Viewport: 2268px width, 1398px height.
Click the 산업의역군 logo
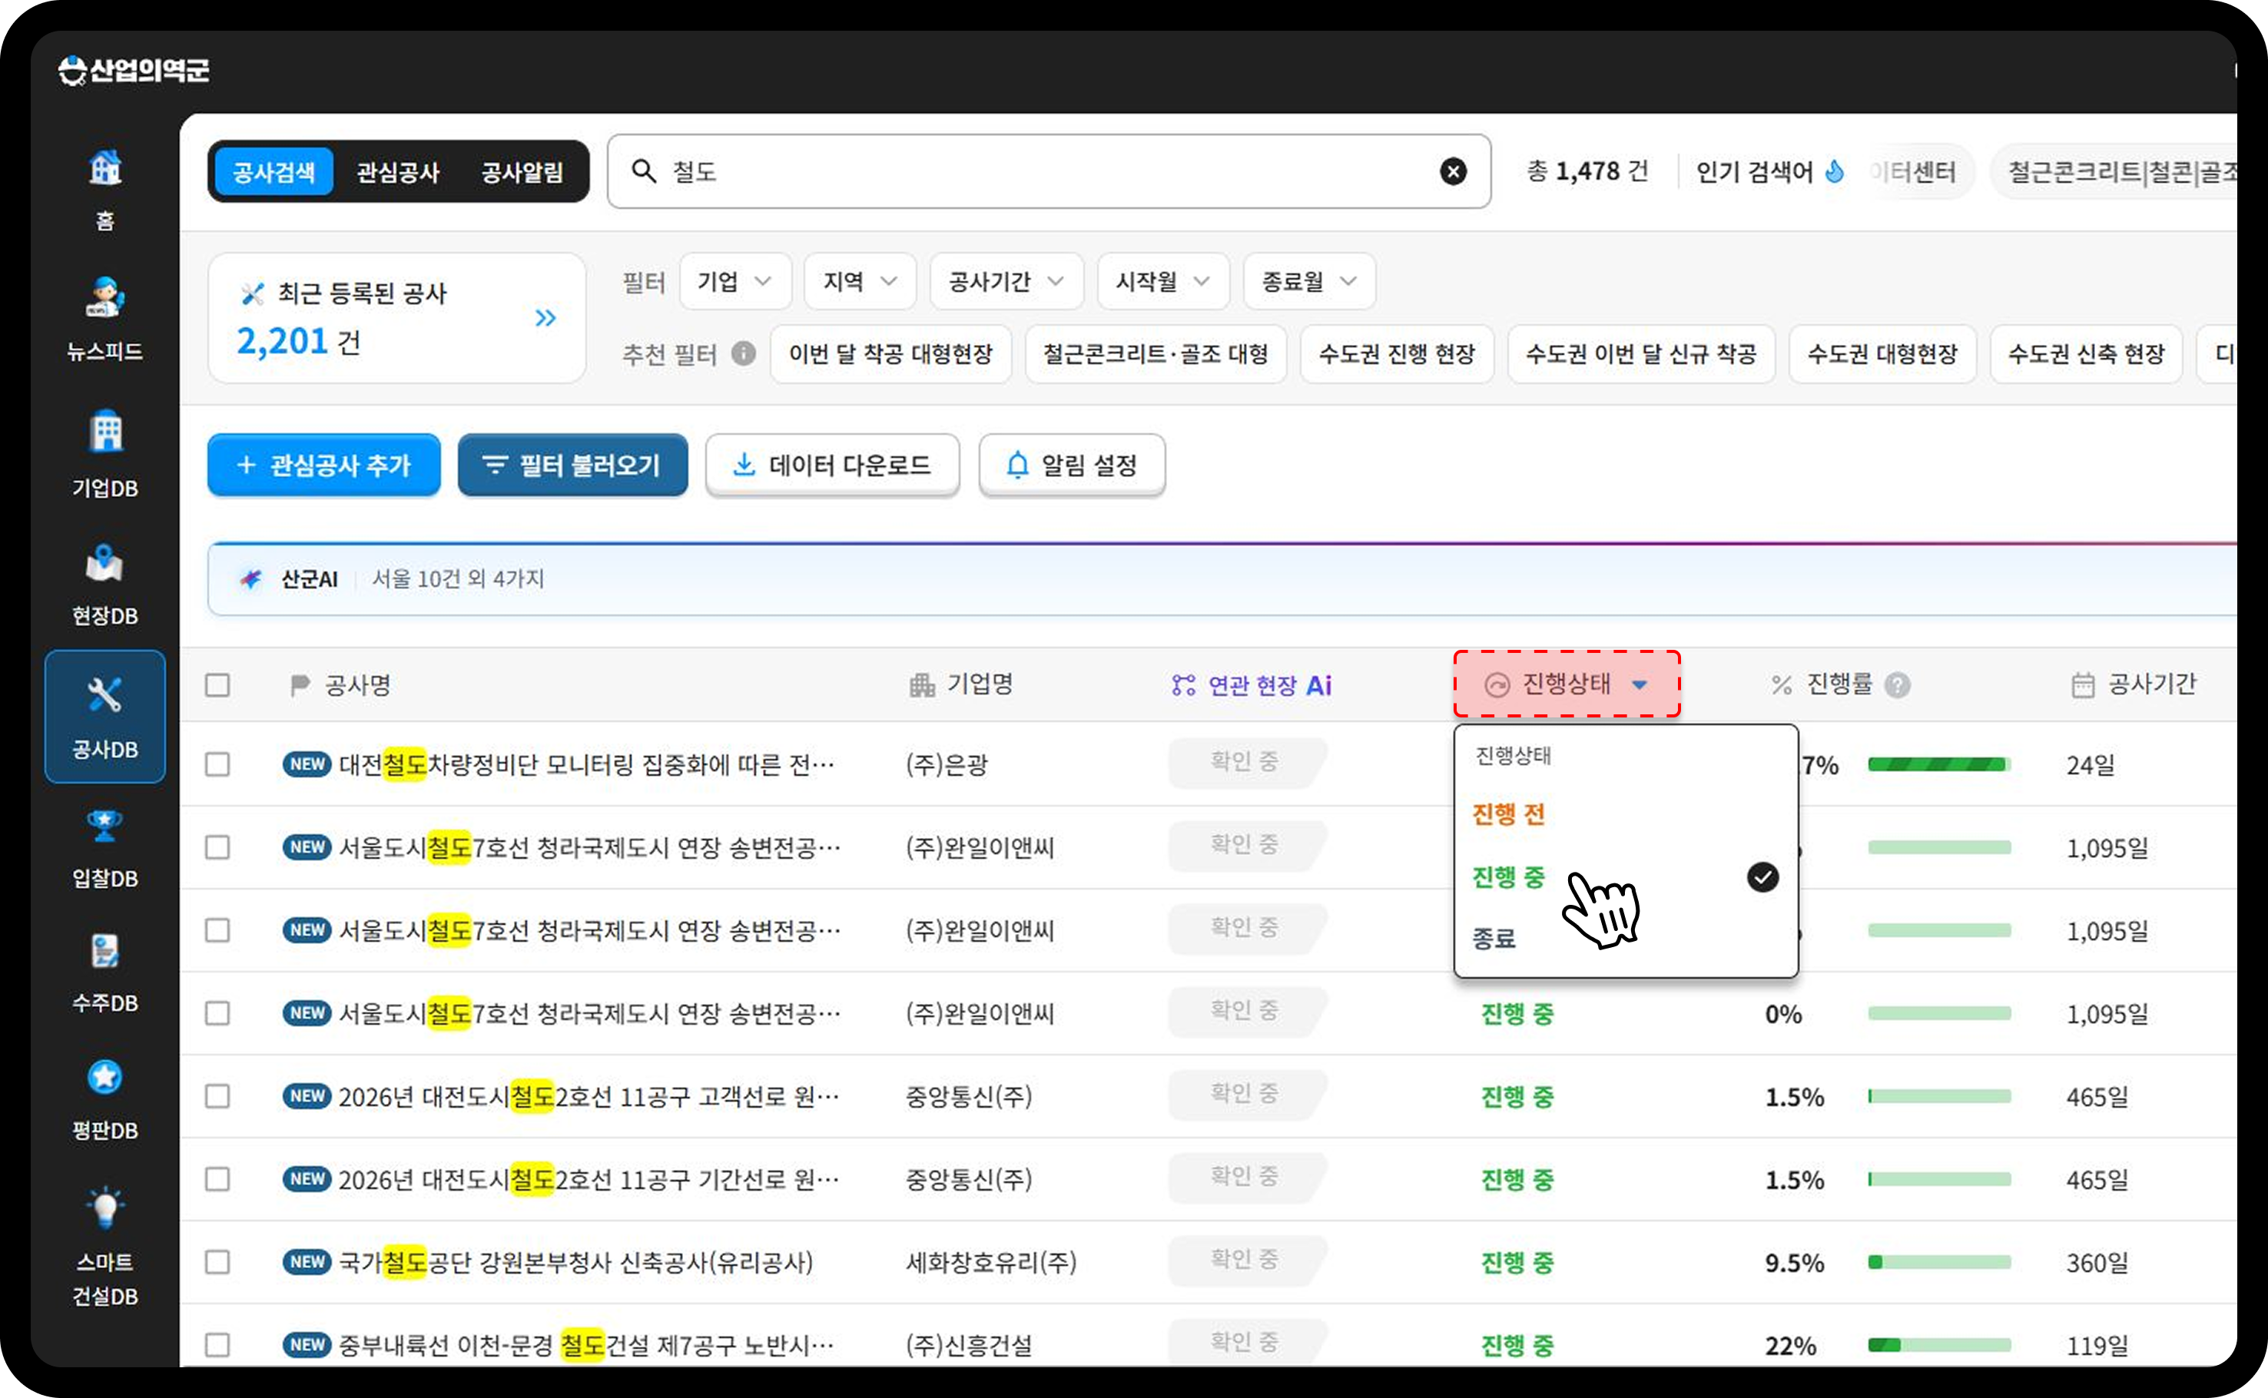pyautogui.click(x=133, y=69)
